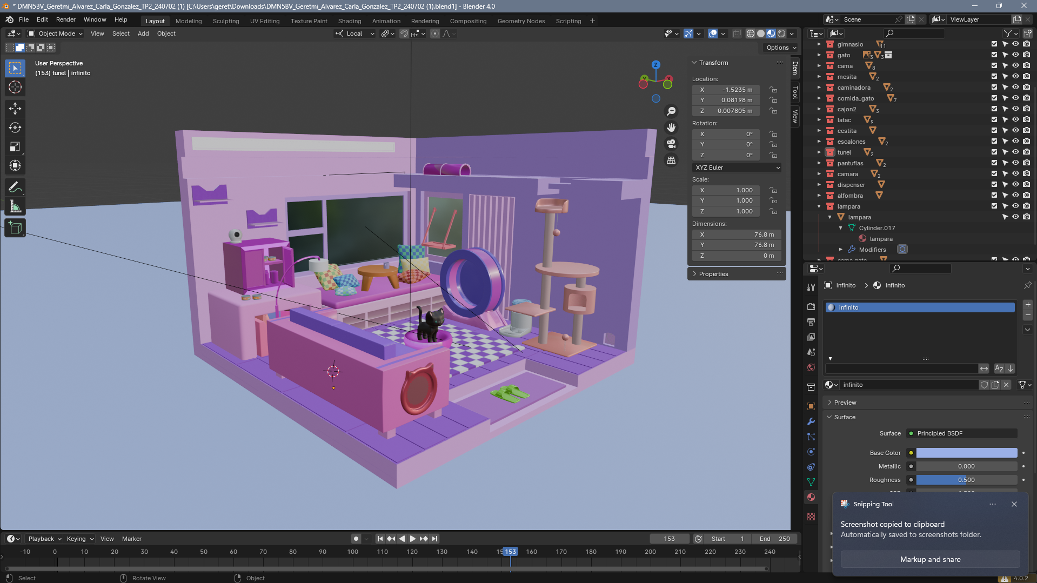Viewport: 1037px width, 583px height.
Task: Switch to the Shading workspace tab
Action: click(350, 21)
